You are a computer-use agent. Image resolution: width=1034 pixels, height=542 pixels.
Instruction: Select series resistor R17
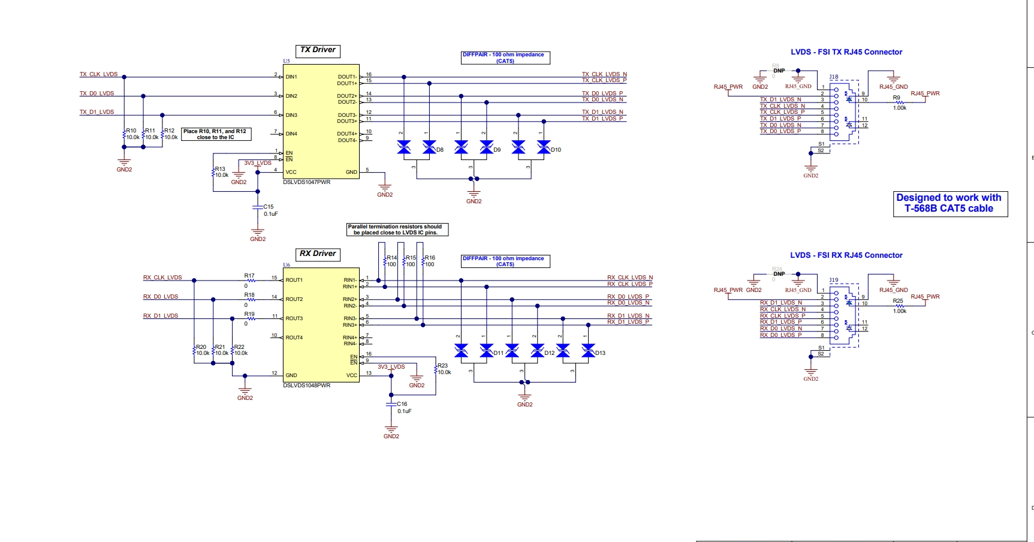pos(250,280)
